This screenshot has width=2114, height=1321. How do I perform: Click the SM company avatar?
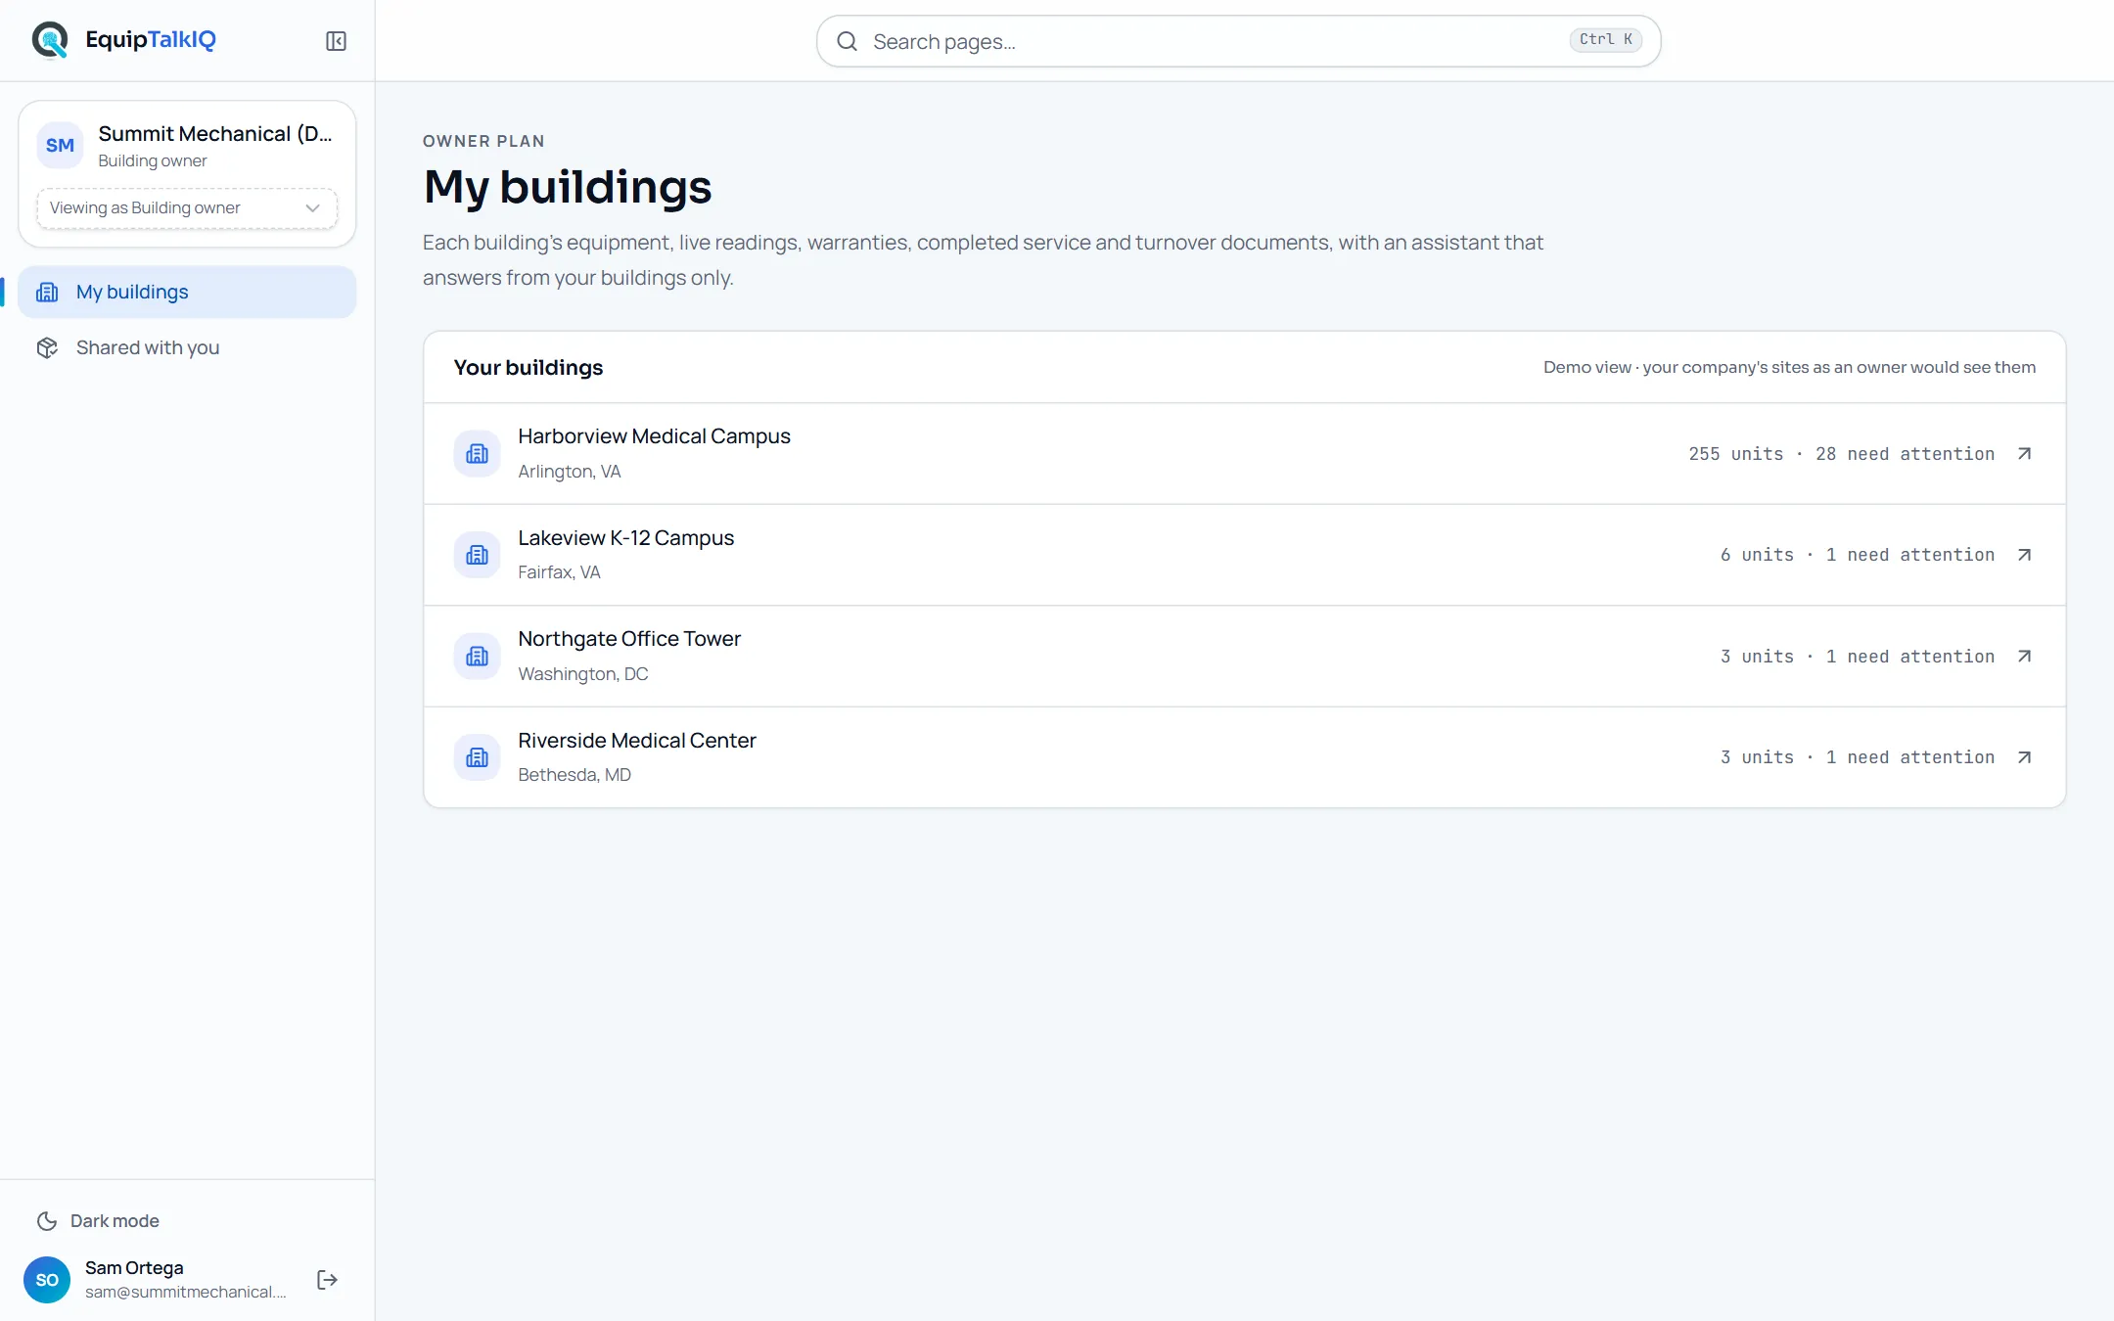pos(60,146)
